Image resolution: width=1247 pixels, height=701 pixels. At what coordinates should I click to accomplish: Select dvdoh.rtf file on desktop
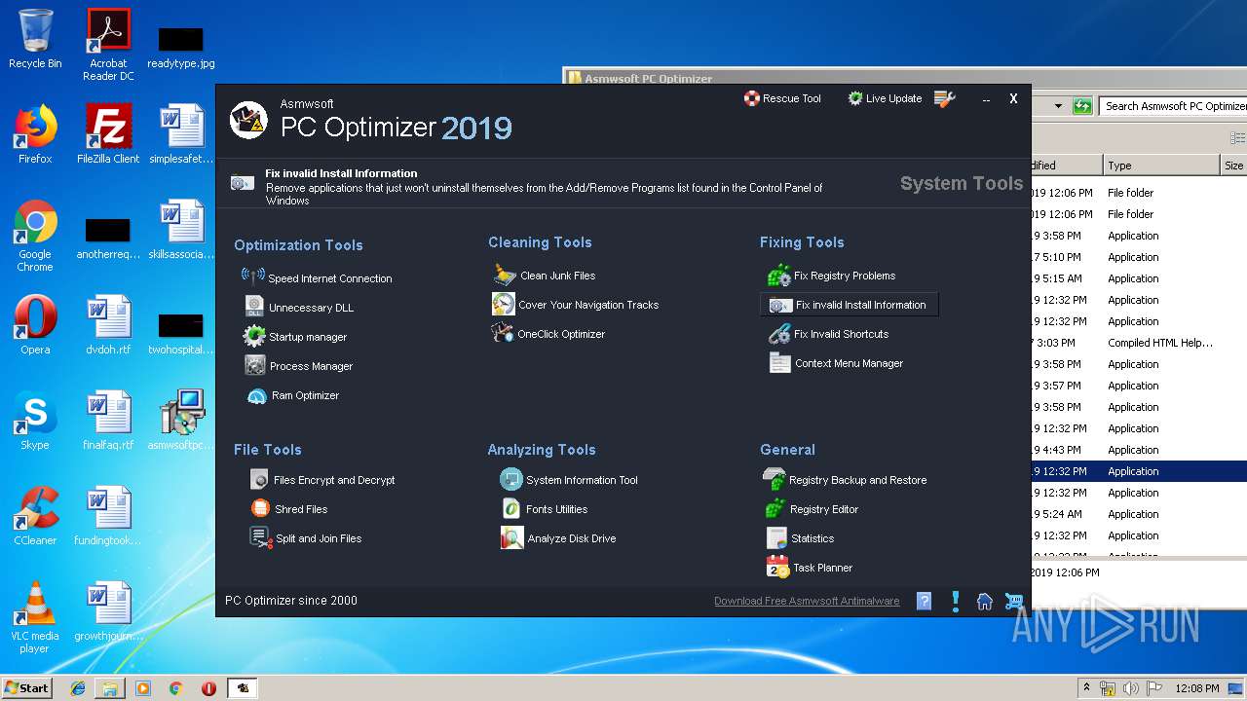click(x=108, y=325)
